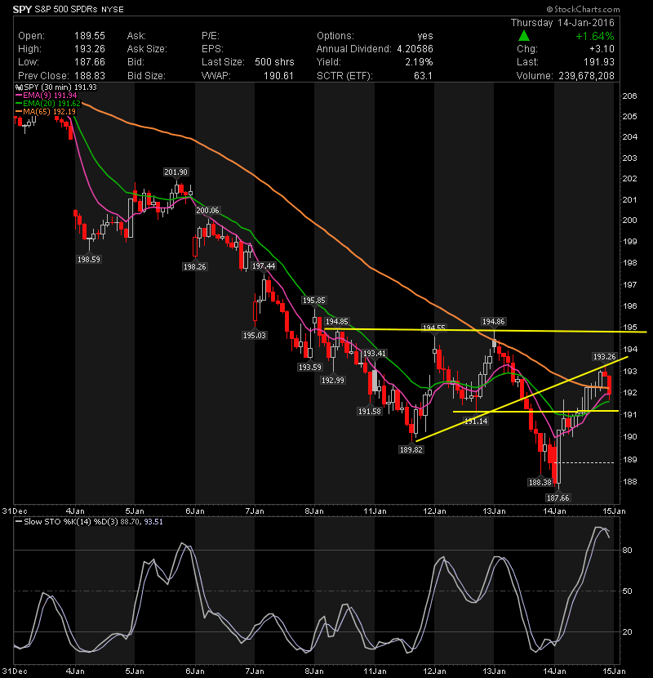Click the Open value 189.55

pyautogui.click(x=90, y=36)
